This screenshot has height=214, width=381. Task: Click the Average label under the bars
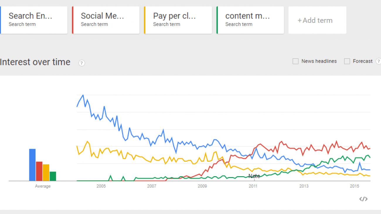[x=43, y=186]
